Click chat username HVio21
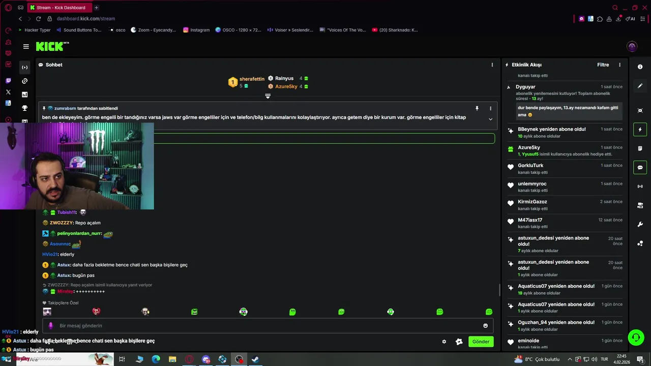This screenshot has width=651, height=366. pos(50,254)
